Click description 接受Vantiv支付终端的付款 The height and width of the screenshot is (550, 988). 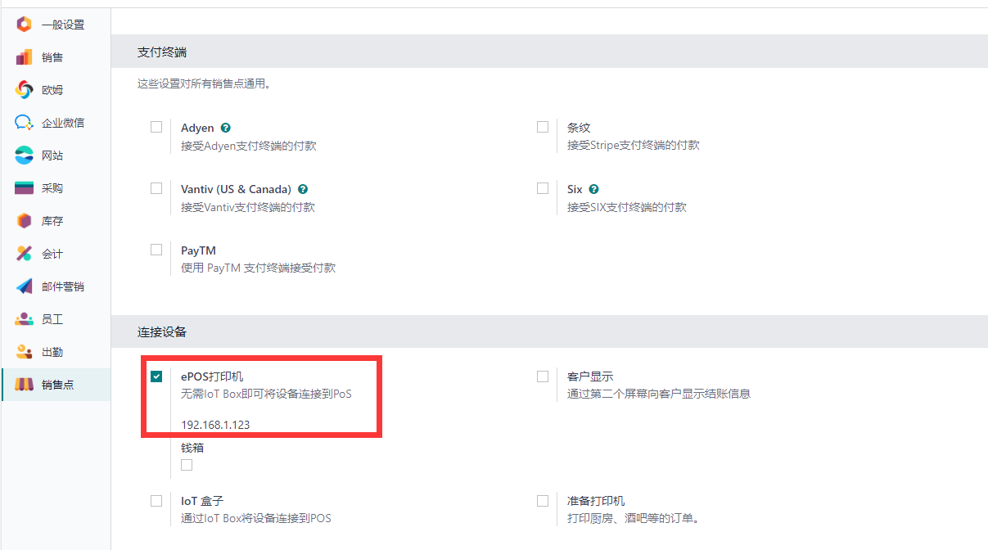coord(248,207)
